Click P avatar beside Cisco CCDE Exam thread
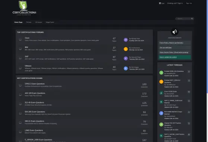Image resolution: width=208 pixels, height=142 pixels. pos(161,93)
